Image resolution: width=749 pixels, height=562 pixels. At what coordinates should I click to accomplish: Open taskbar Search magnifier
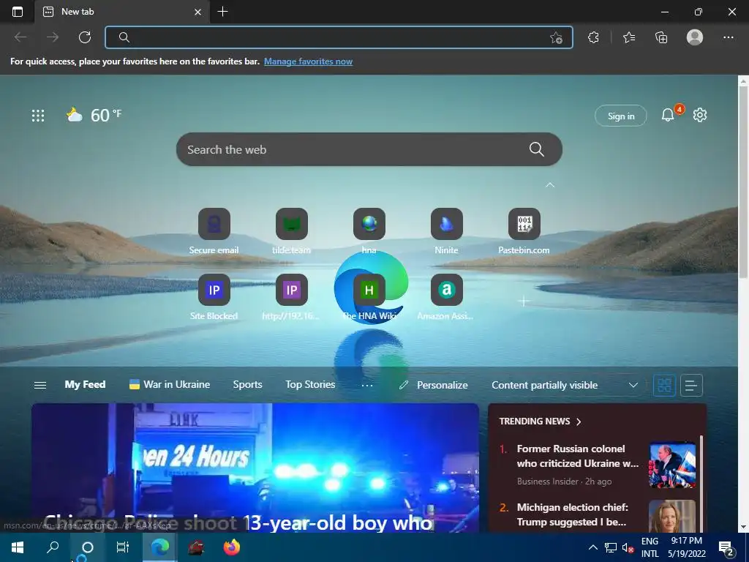click(53, 547)
